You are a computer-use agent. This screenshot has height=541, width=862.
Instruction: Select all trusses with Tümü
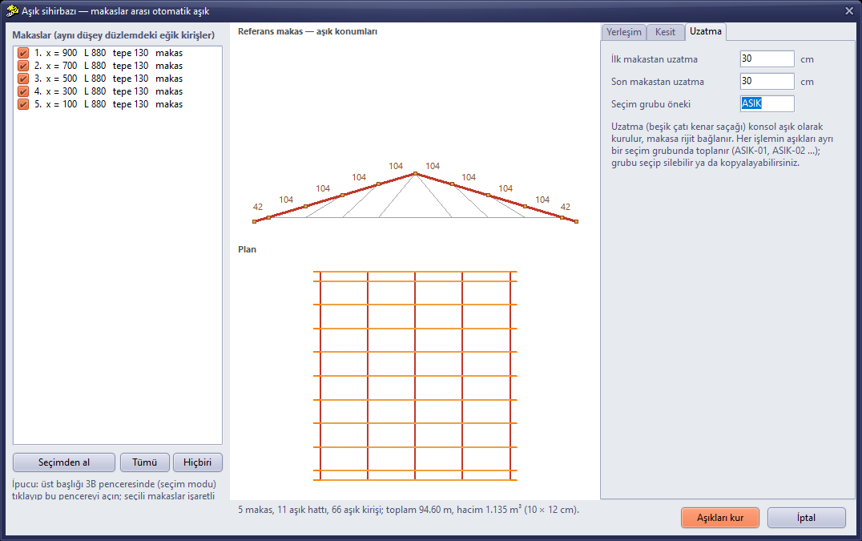tap(144, 462)
